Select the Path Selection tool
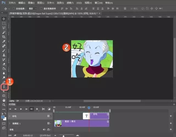 [4, 92]
